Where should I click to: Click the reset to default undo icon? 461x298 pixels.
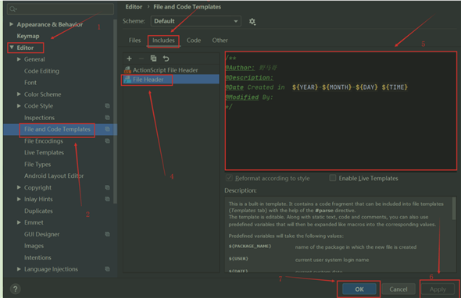point(166,59)
